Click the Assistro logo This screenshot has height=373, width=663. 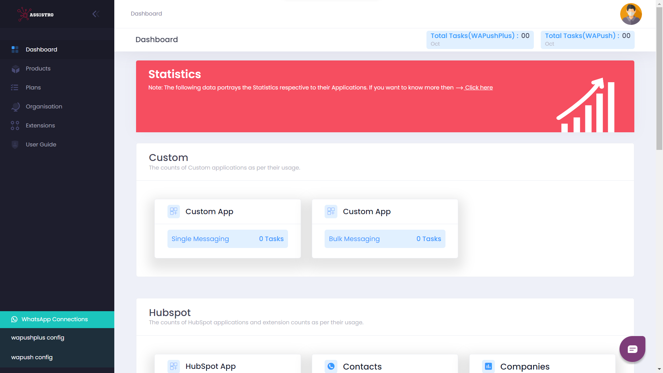36,14
